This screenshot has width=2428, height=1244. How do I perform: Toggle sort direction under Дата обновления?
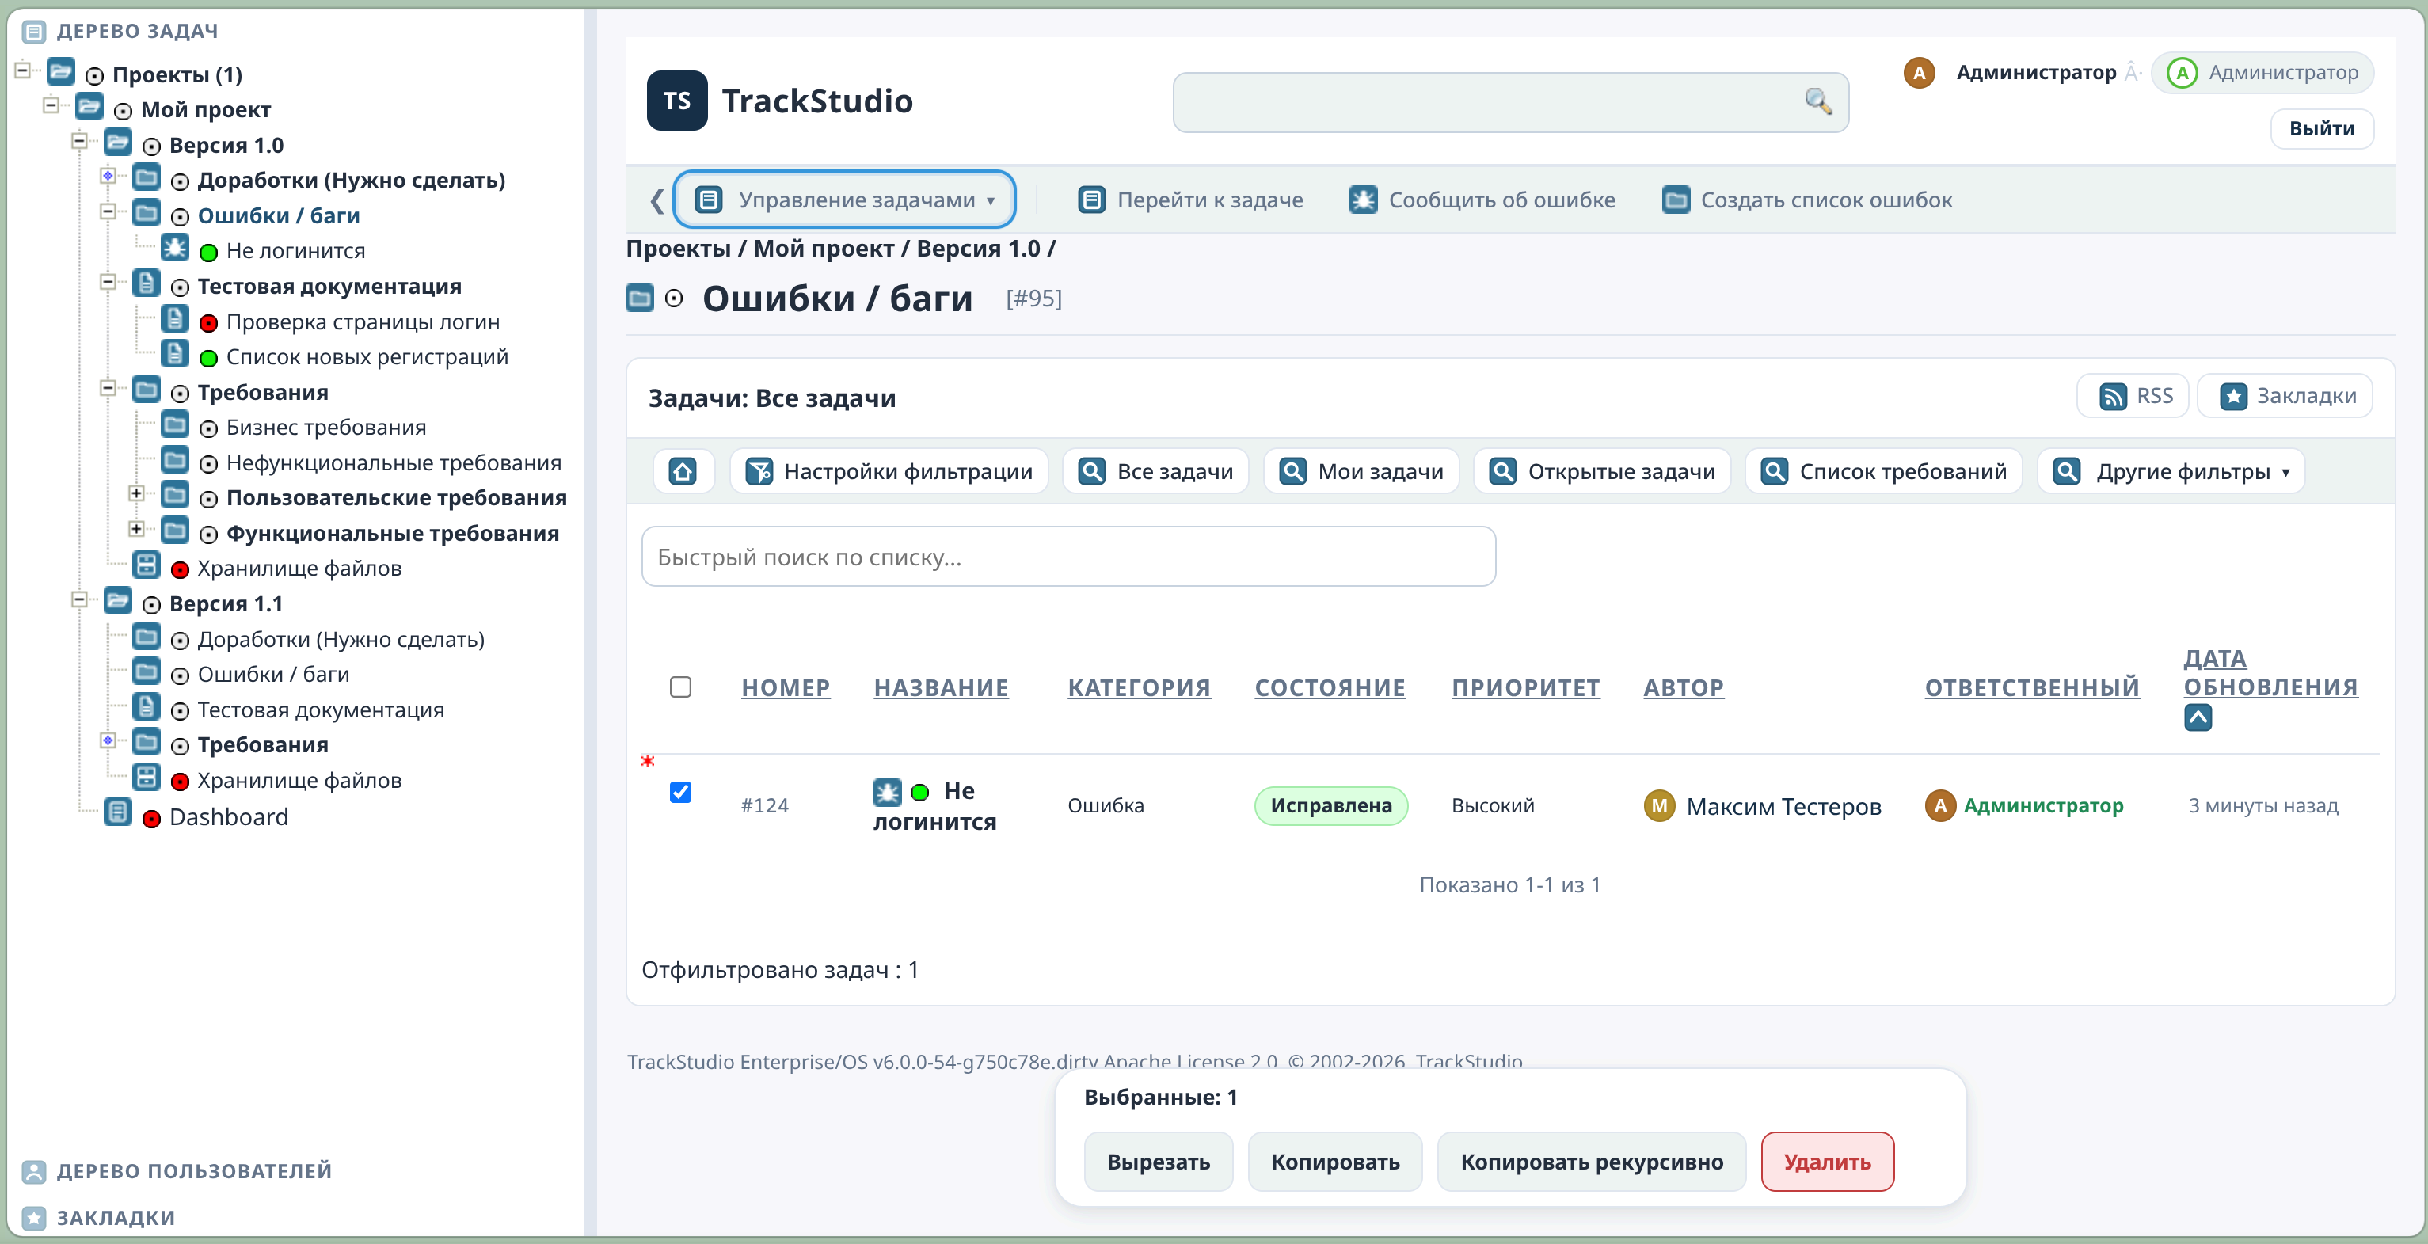pyautogui.click(x=2199, y=717)
